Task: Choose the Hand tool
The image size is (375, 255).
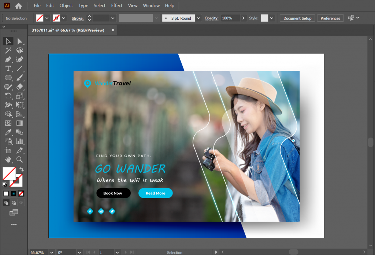Action: pos(8,159)
